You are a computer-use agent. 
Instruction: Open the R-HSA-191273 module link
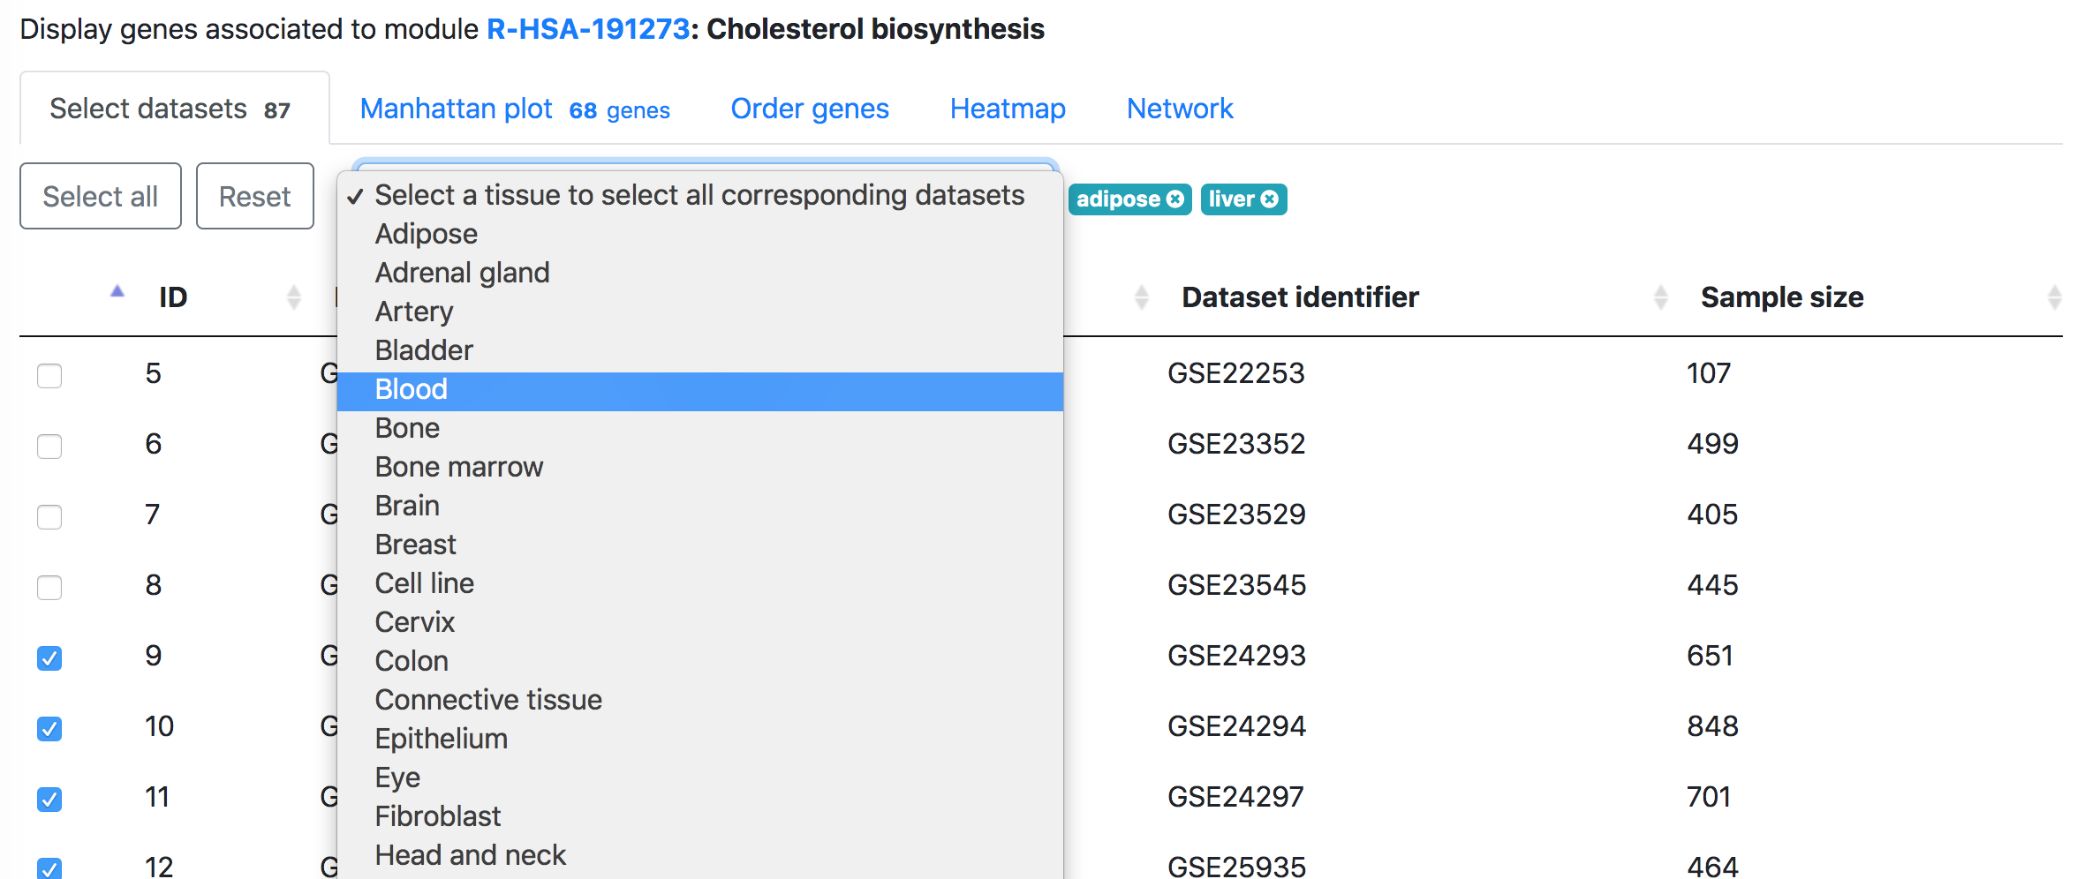(x=588, y=29)
